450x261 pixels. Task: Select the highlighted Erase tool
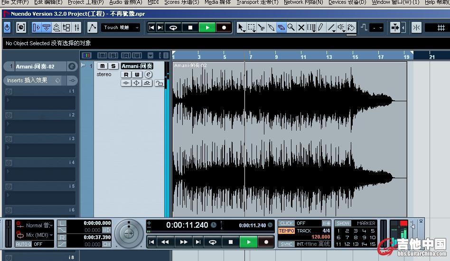tap(281, 28)
